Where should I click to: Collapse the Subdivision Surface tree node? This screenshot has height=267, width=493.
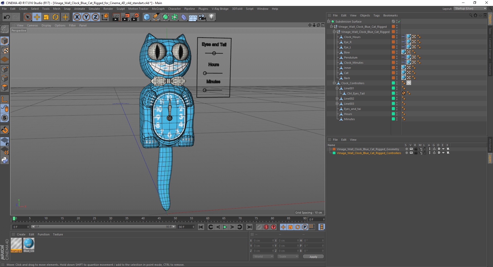coord(328,22)
